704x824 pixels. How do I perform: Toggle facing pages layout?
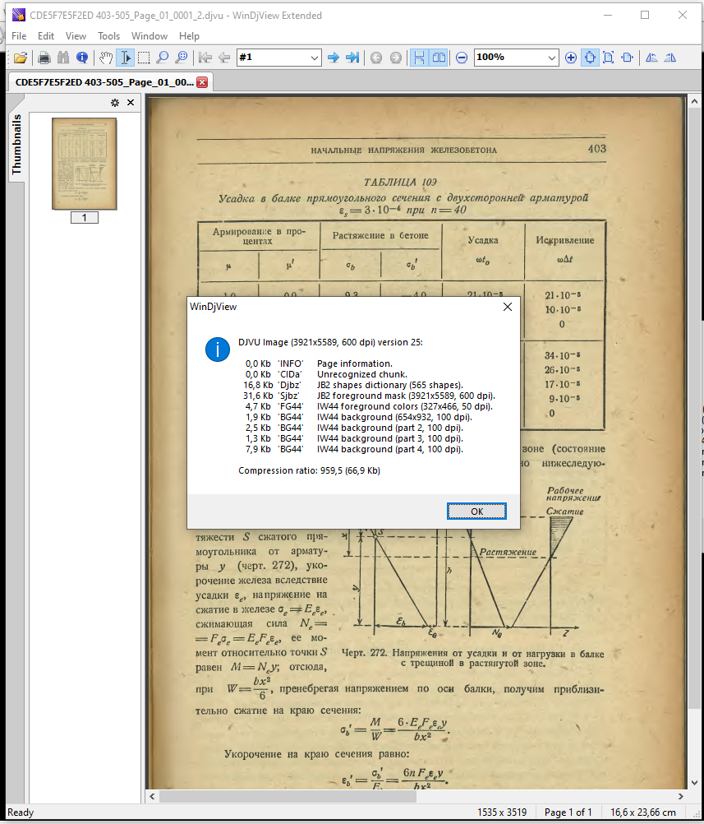439,58
